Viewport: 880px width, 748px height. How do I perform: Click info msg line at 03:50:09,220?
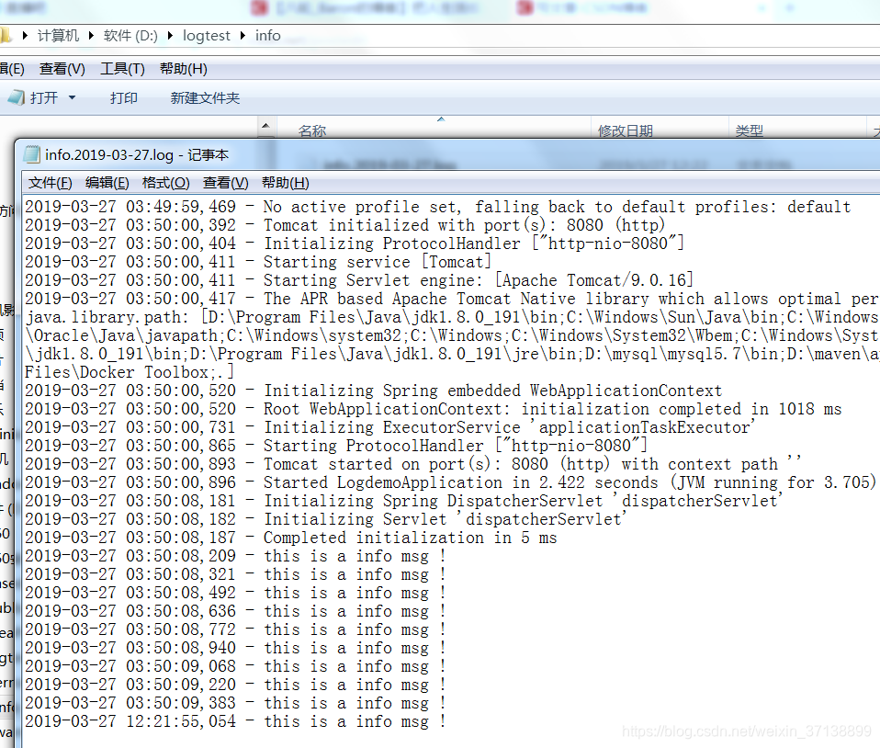236,685
